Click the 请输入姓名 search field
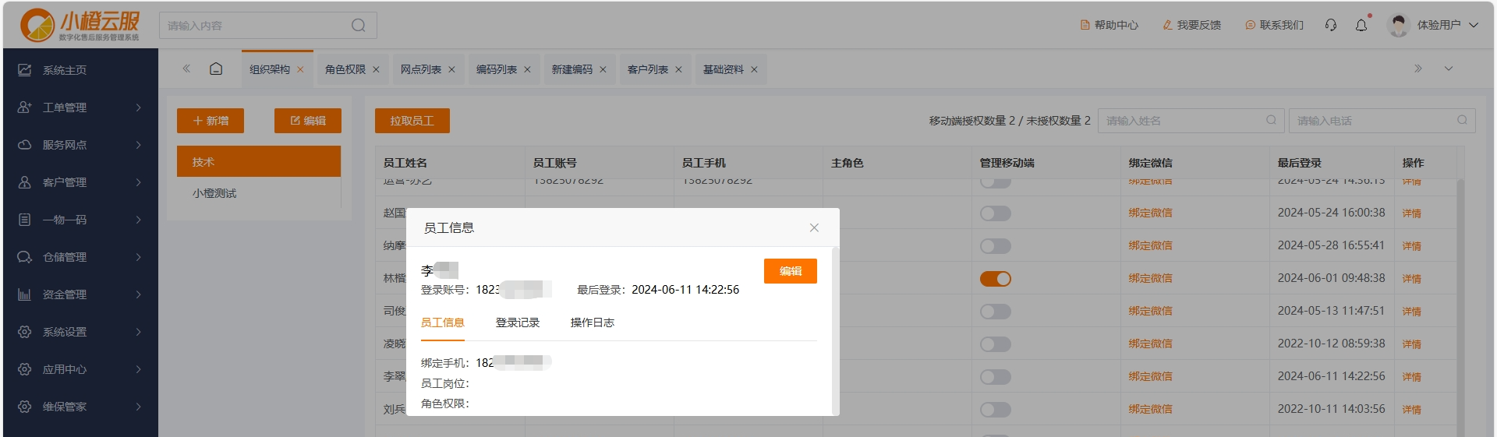The width and height of the screenshot is (1497, 437). (1181, 121)
